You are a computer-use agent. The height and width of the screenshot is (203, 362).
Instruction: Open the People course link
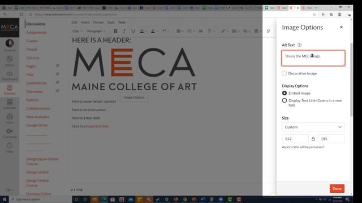32,49
